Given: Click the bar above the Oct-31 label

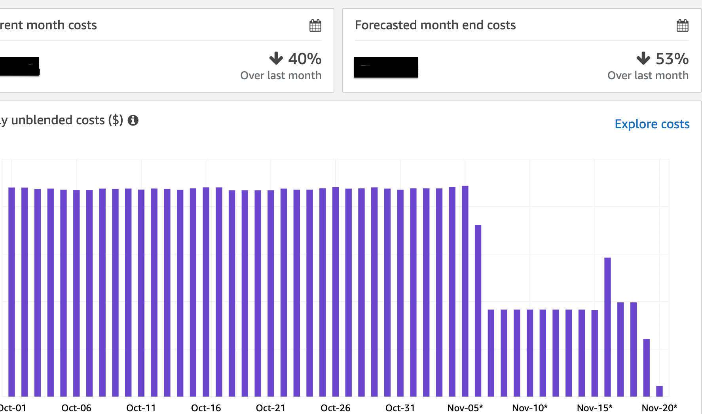Looking at the screenshot, I should [x=400, y=293].
